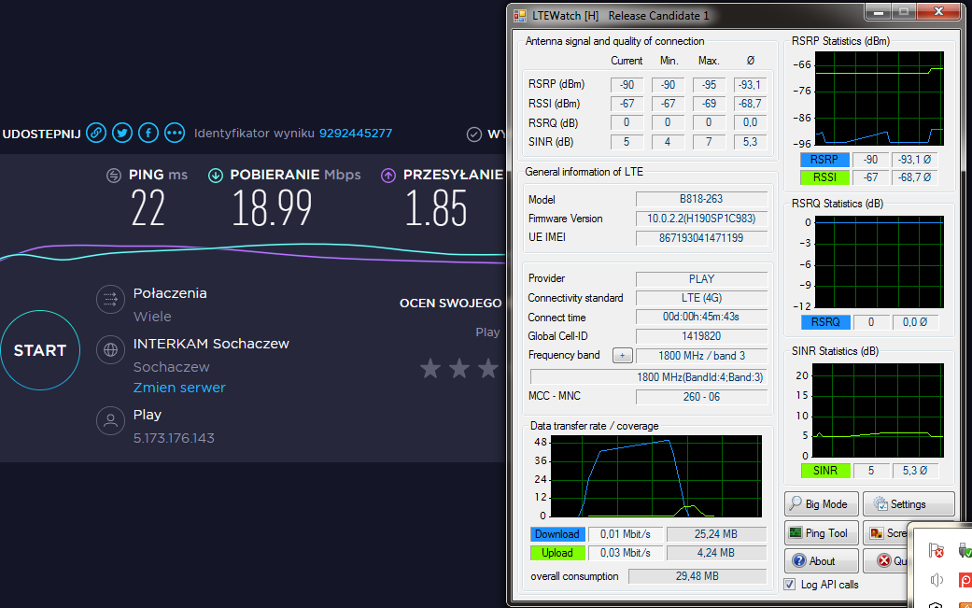Launch the Ping Tool

pos(822,533)
